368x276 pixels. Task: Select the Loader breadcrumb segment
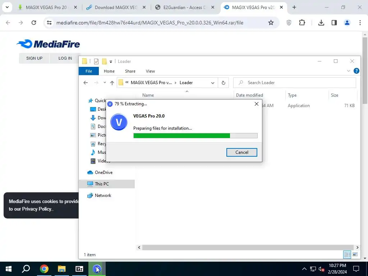coord(186,83)
